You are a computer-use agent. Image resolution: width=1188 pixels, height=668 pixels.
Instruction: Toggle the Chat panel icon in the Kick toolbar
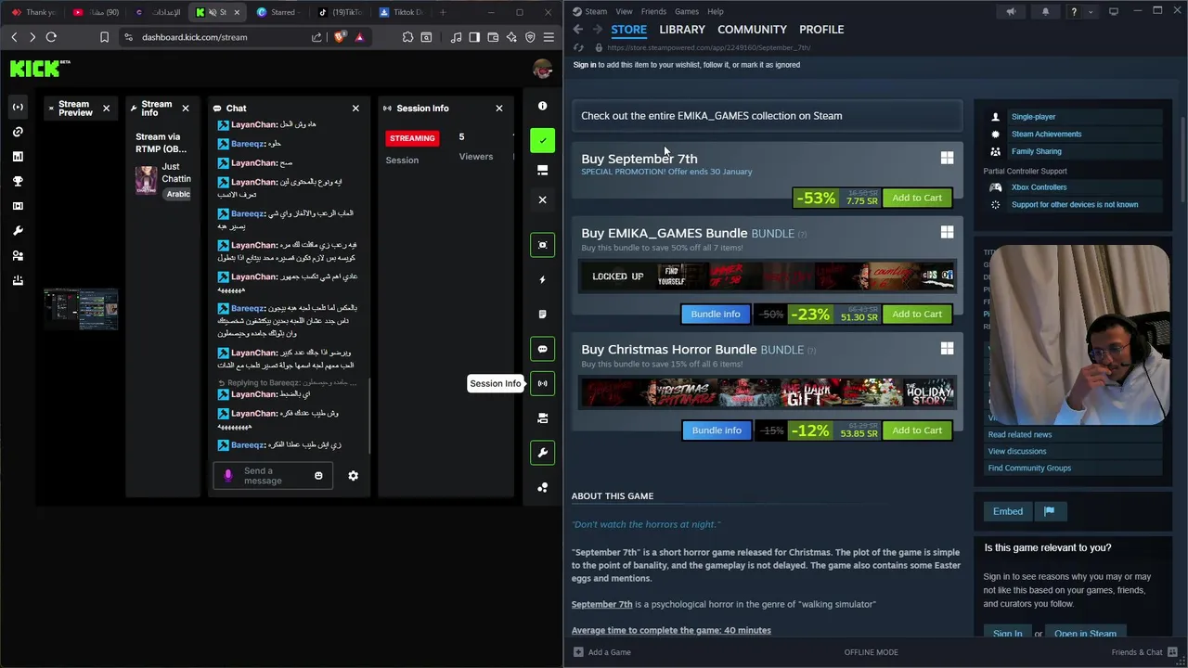point(543,349)
